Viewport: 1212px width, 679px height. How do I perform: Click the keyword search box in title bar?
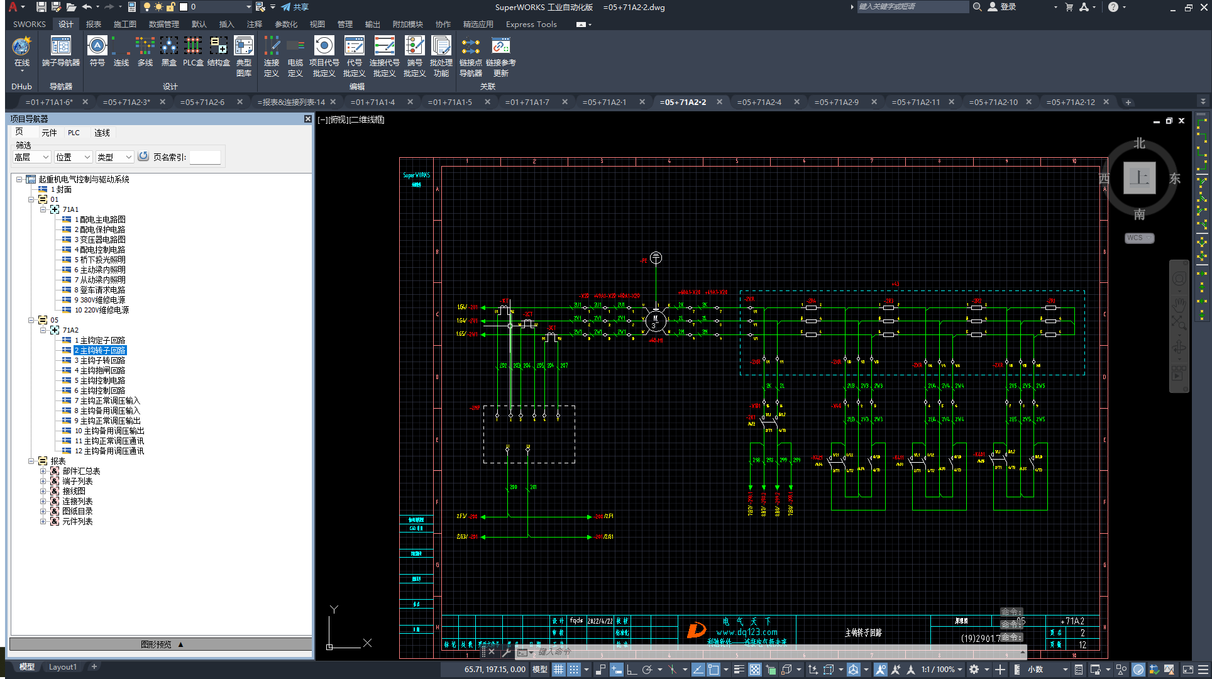(913, 7)
